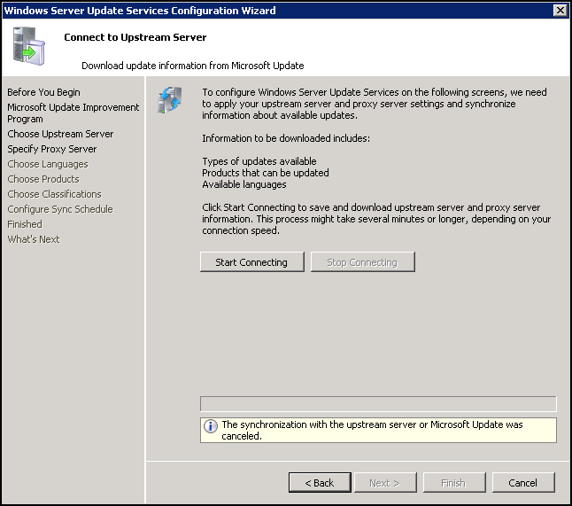Click the wizard window title bar text
This screenshot has width=572, height=506.
(140, 11)
